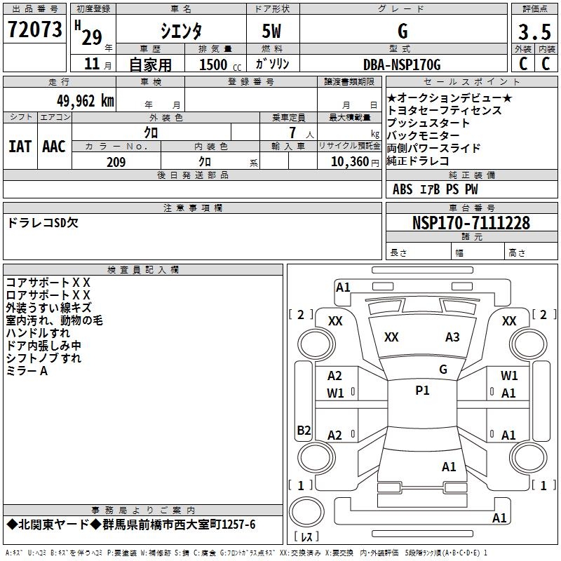561x561 pixels.
Task: Select the sales point 両側パワースライド
Action: pyautogui.click(x=433, y=148)
